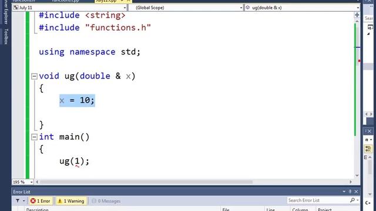
Task: Click the <string> include text
Action: click(105, 16)
